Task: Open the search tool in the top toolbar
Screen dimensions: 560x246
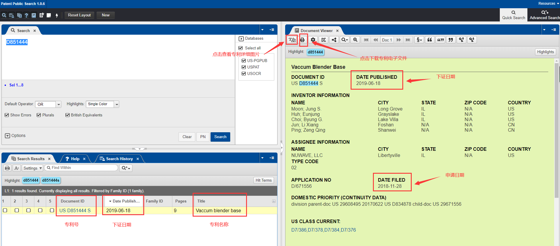Action: 4,15
